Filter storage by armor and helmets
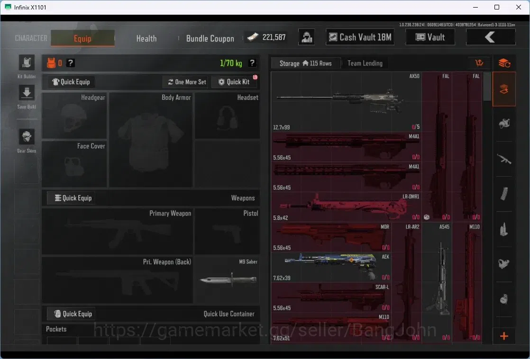Screen dimensions: 530x359 [504, 124]
